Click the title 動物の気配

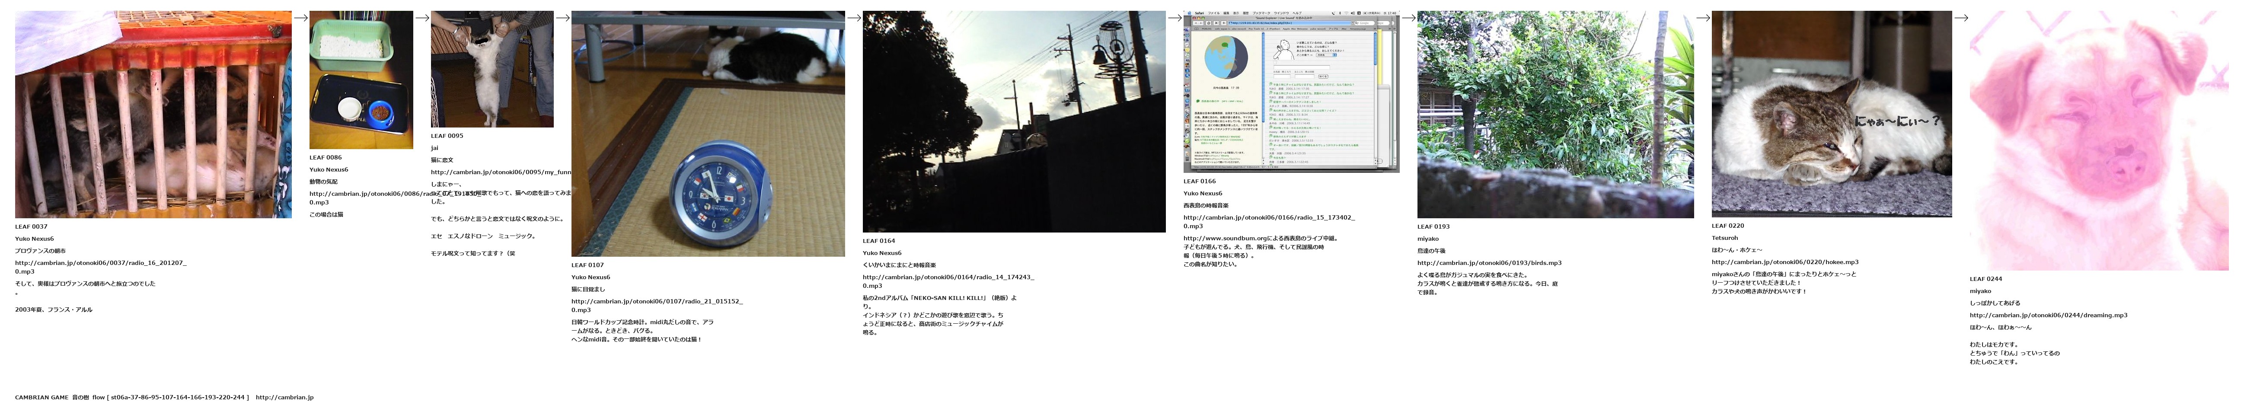(323, 182)
